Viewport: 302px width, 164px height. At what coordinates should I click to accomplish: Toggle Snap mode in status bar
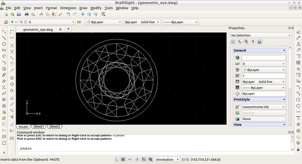[116, 159]
